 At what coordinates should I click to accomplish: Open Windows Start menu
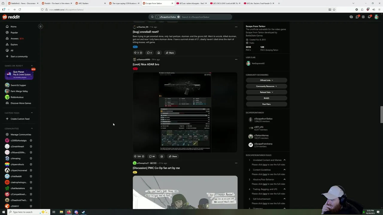point(4,212)
